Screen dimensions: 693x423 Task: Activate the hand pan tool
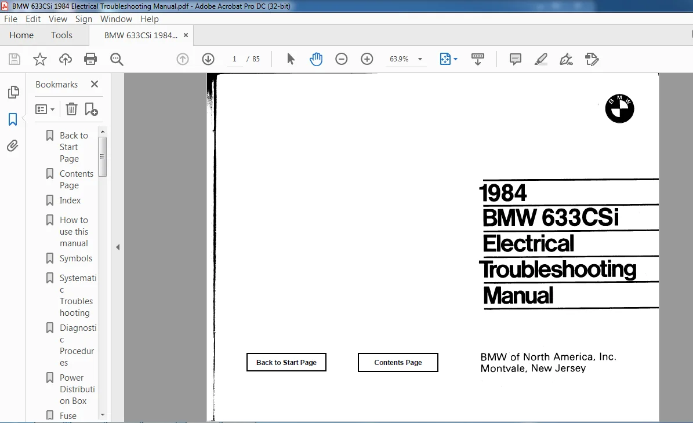(x=316, y=59)
